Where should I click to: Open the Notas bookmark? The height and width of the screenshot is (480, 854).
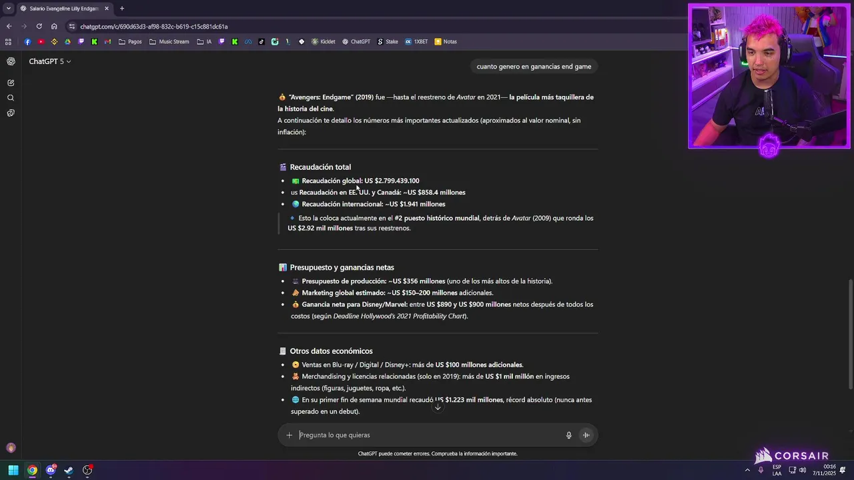[x=446, y=41]
